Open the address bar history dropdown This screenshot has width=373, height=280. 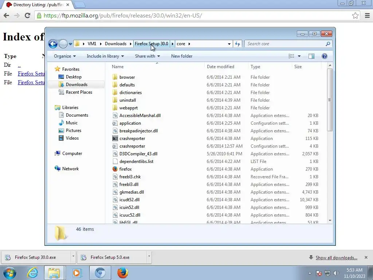229,44
